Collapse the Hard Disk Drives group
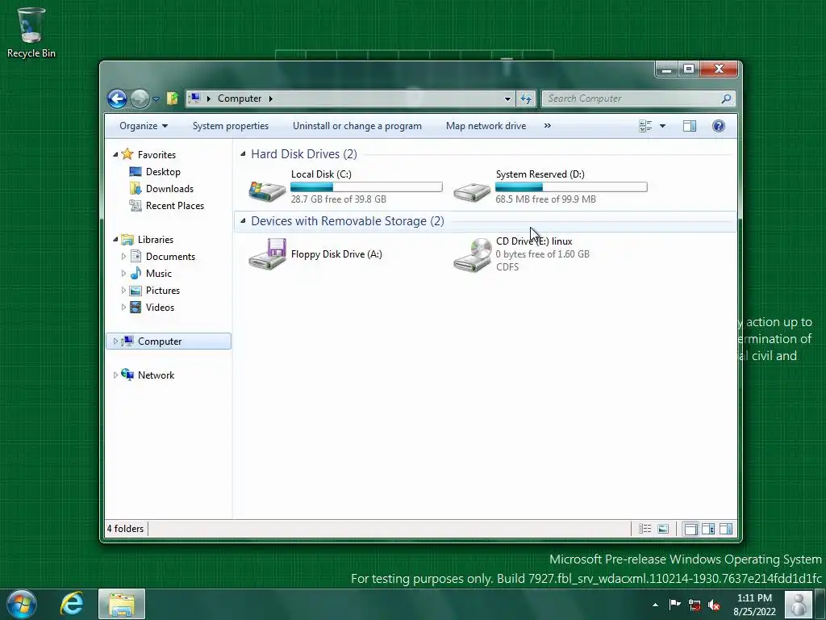826x620 pixels. pyautogui.click(x=243, y=154)
